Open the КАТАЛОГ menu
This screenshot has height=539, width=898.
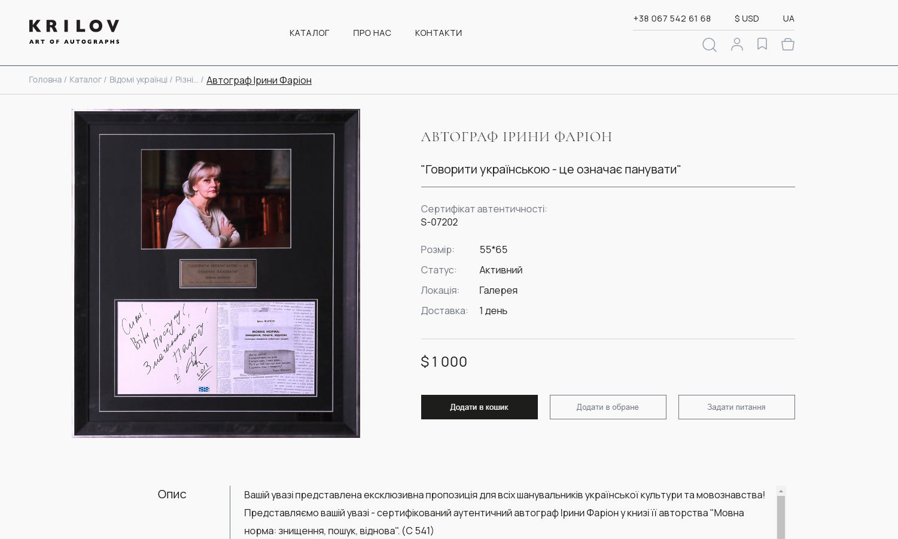point(309,33)
